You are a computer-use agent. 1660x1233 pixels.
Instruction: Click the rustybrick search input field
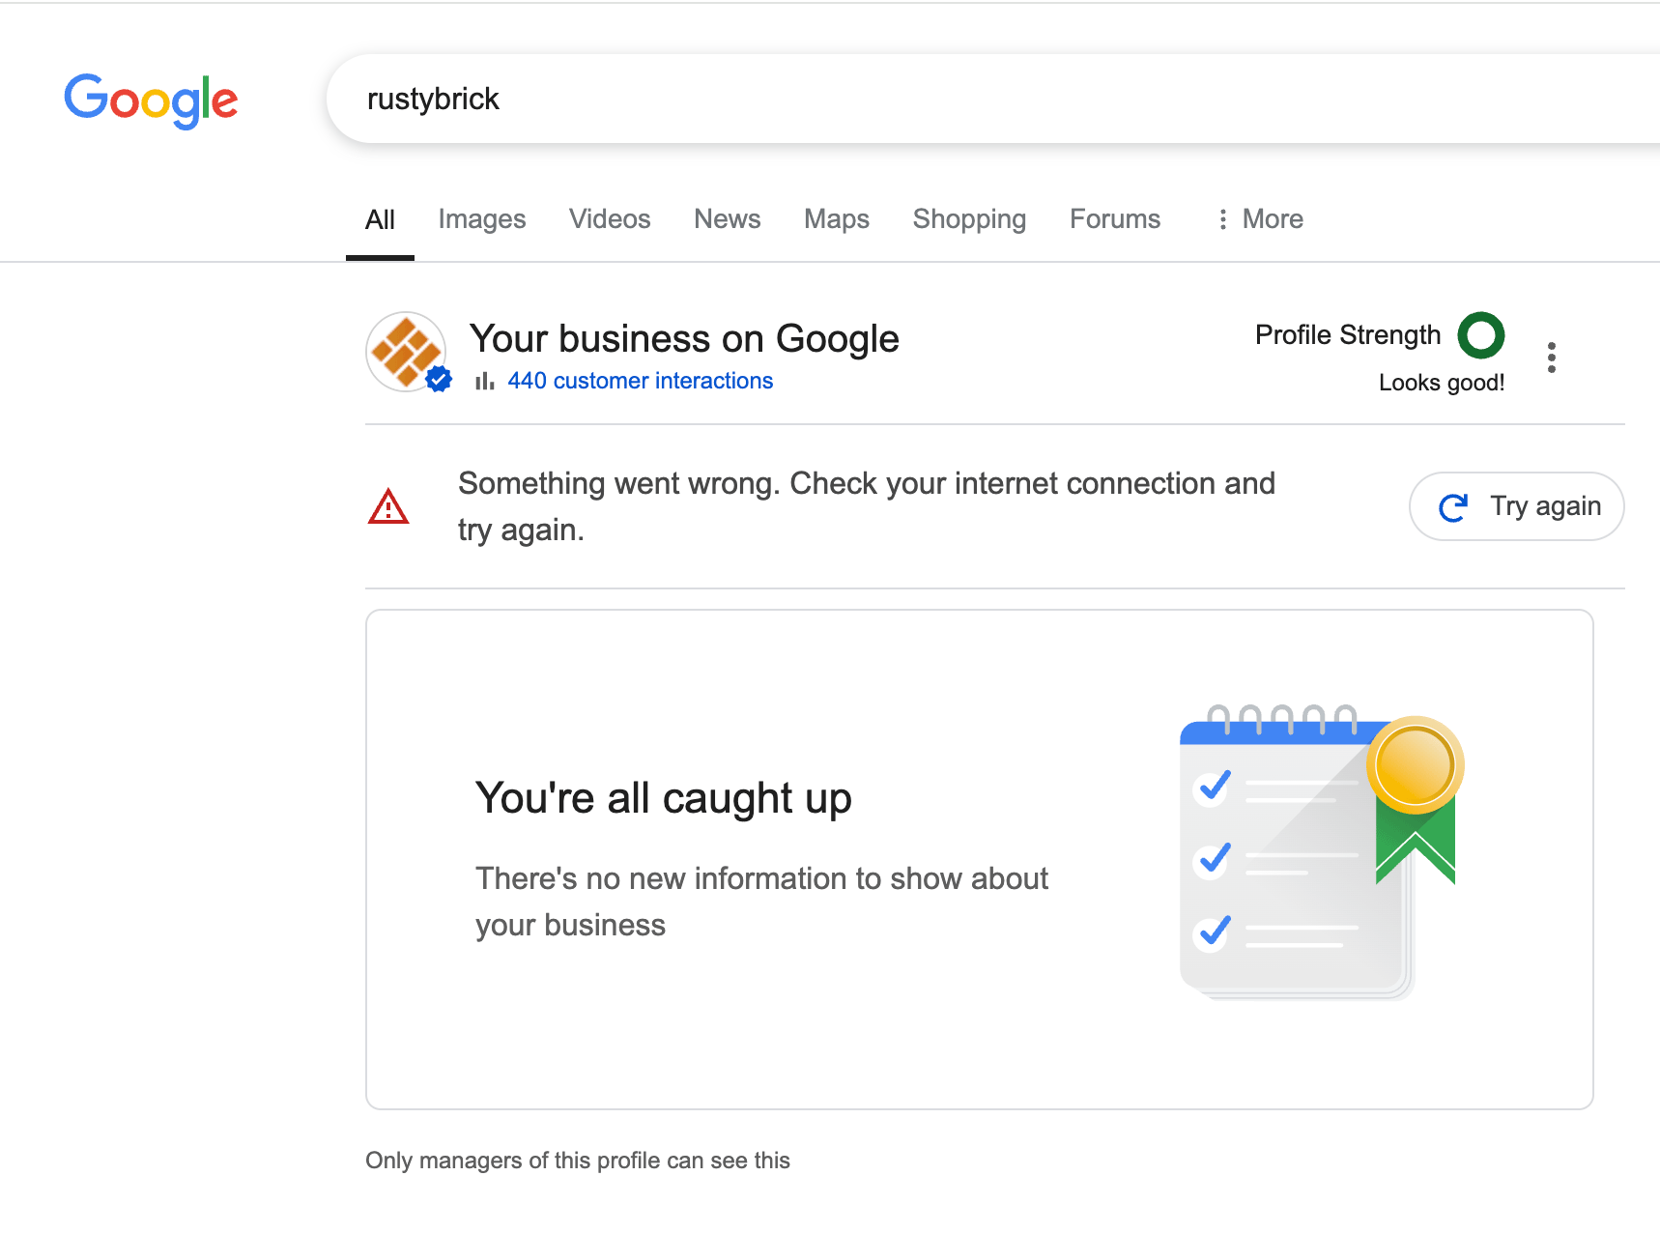click(993, 99)
